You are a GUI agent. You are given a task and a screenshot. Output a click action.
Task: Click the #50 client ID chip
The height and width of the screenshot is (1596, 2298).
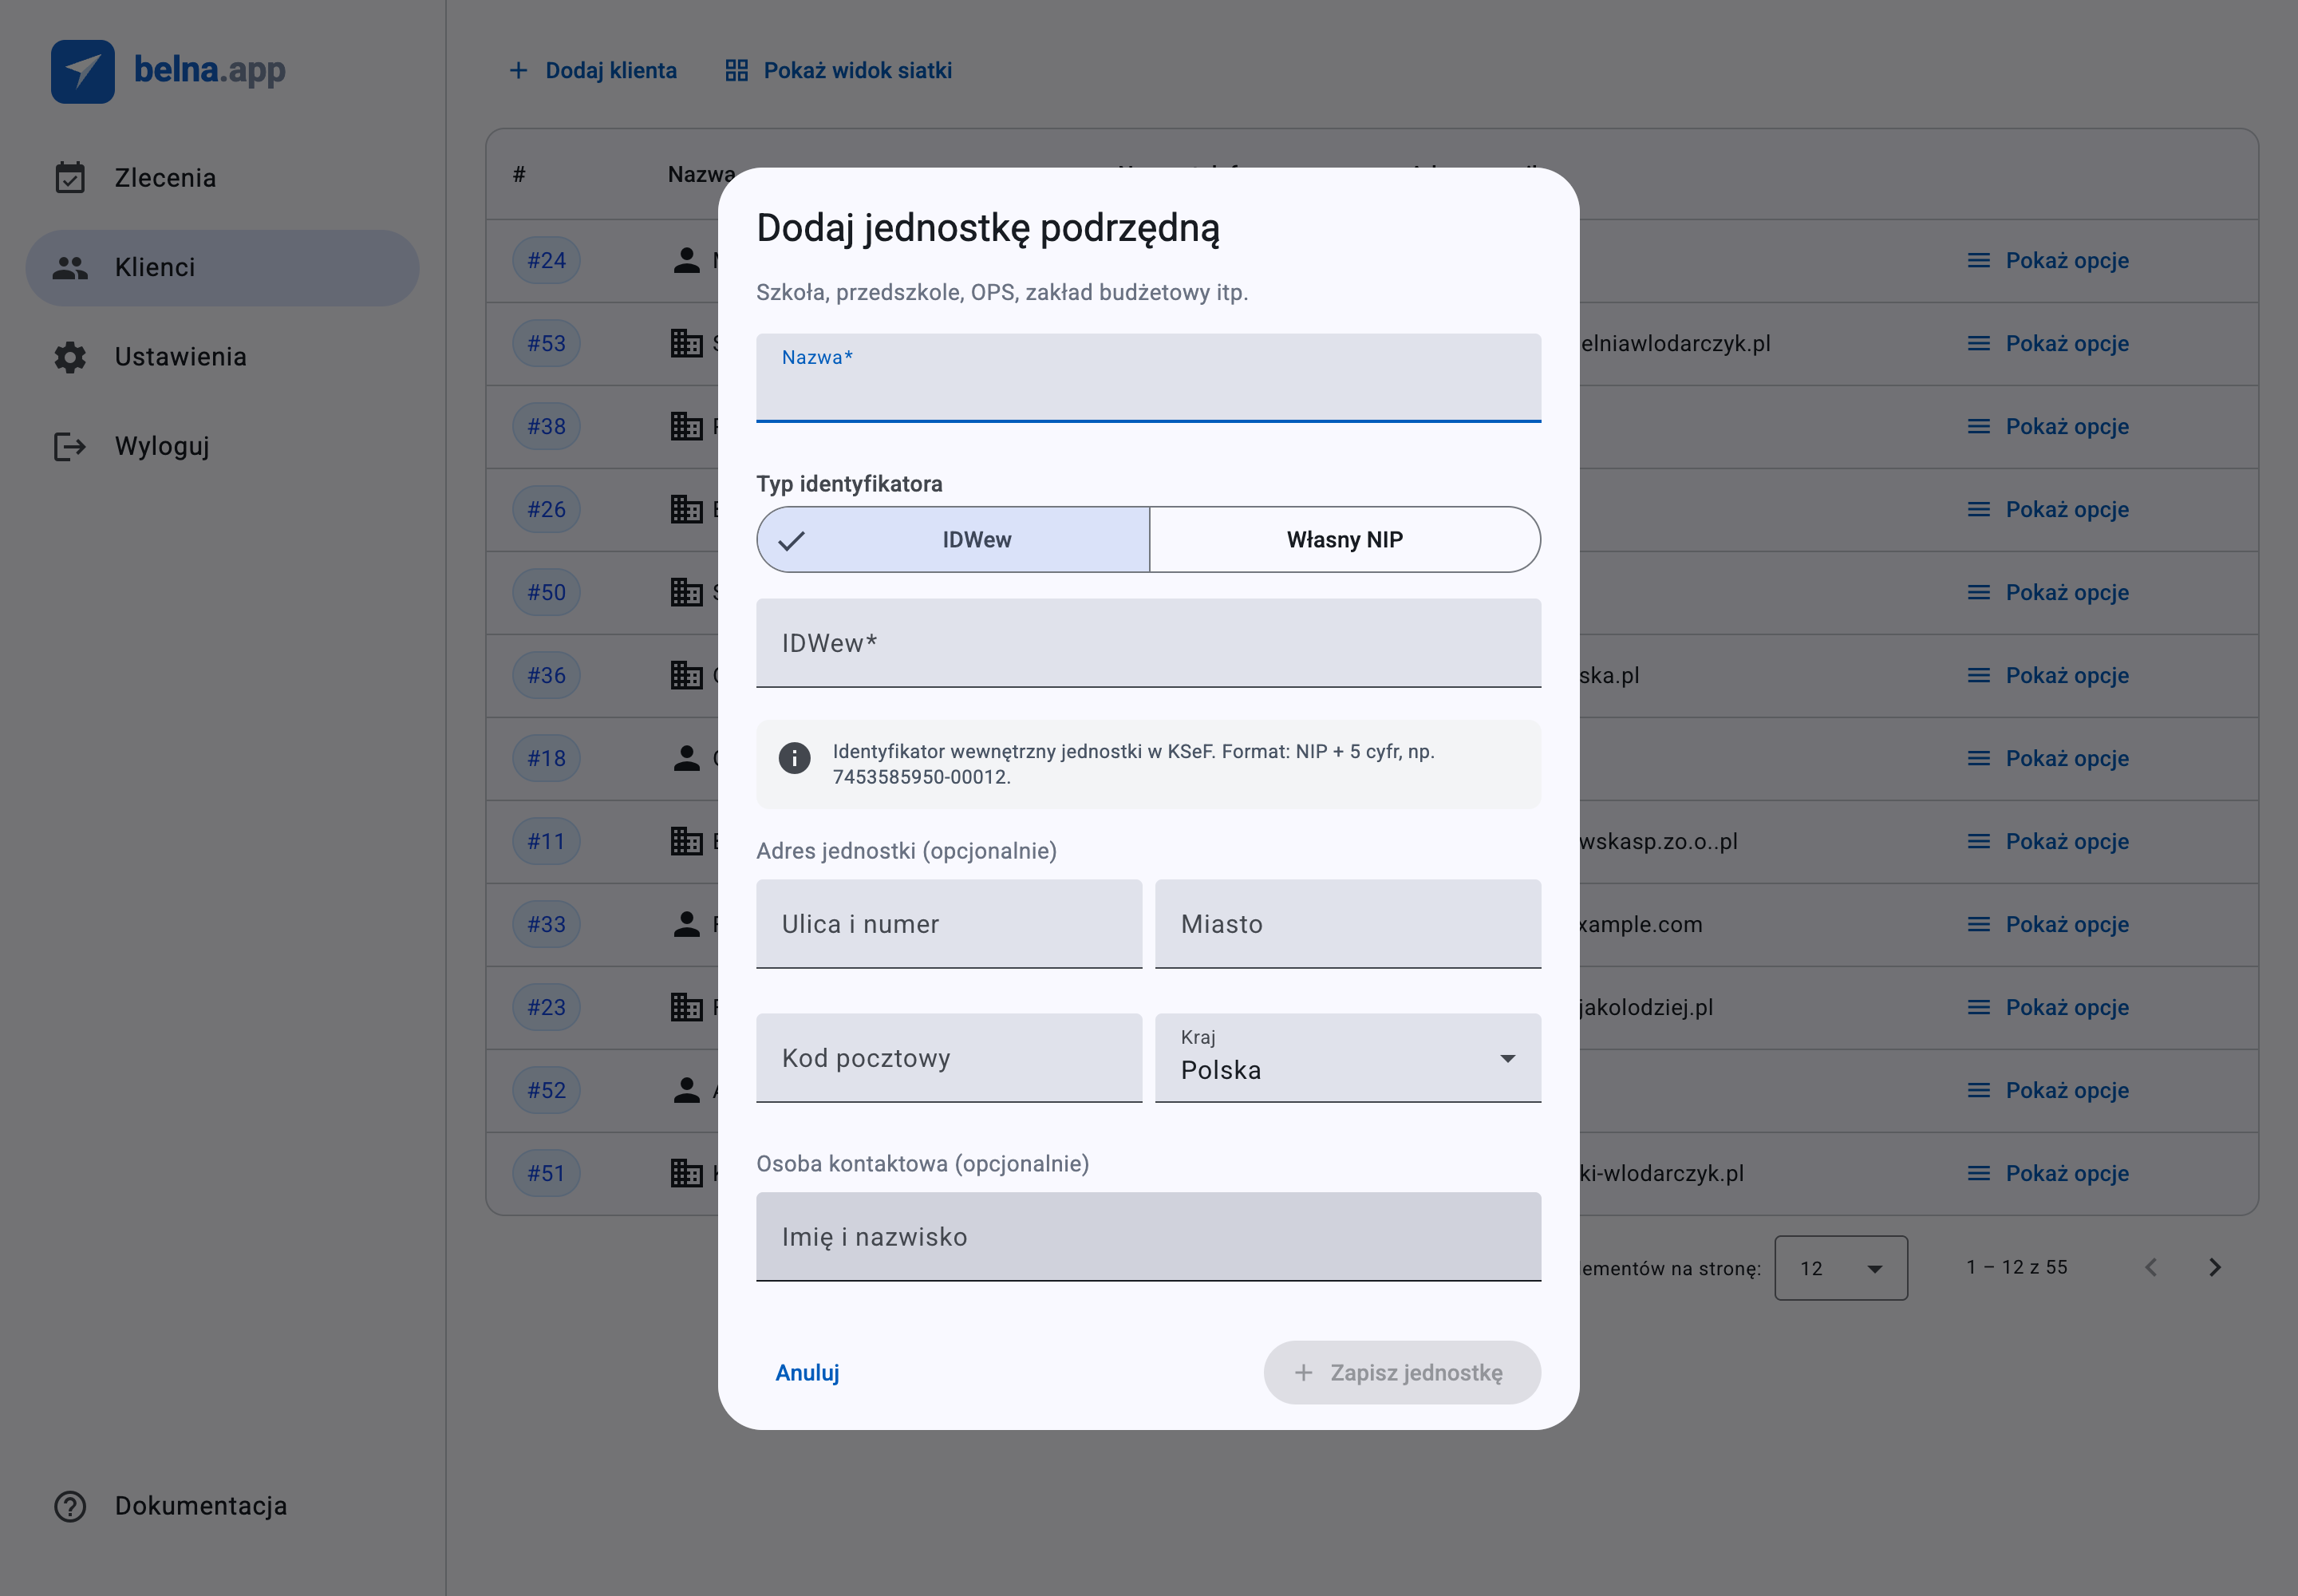pyautogui.click(x=547, y=593)
